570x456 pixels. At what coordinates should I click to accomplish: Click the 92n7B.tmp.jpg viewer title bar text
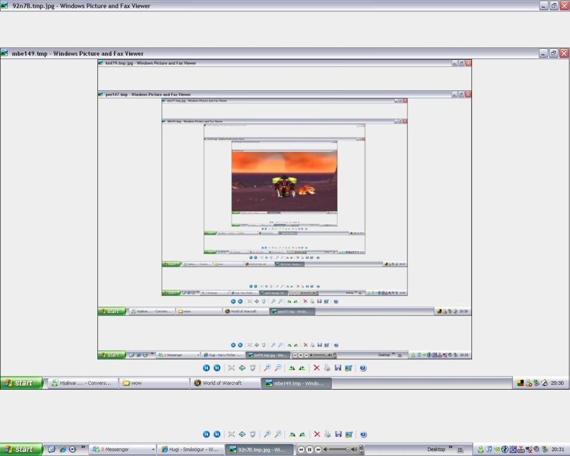[81, 6]
